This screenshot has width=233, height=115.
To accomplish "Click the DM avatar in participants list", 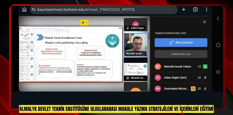I will (158, 88).
